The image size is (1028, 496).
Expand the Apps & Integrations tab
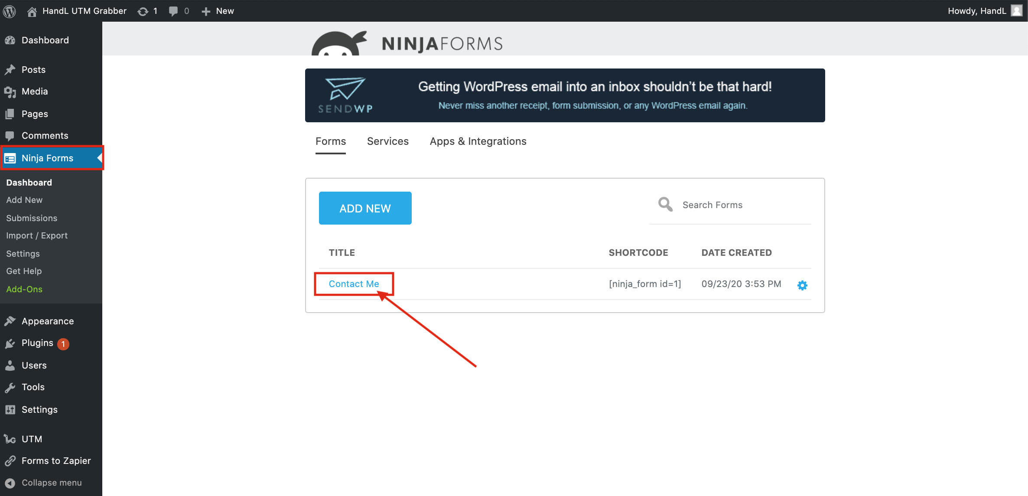click(478, 141)
